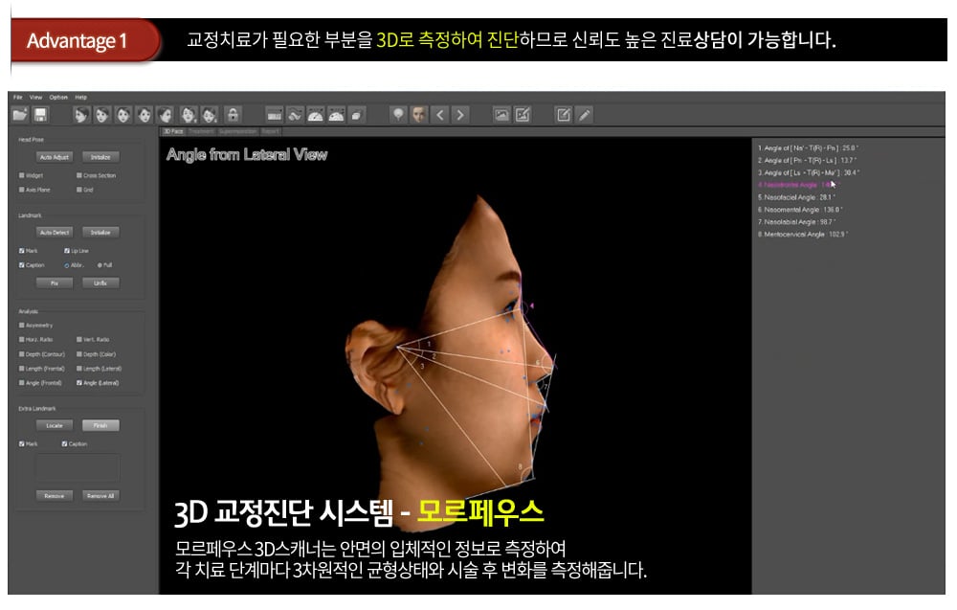Enable the Vert. Ratio checkbox
957x610 pixels.
coord(79,340)
